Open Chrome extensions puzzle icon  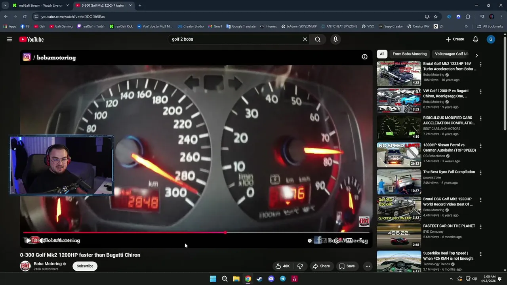pos(468,17)
